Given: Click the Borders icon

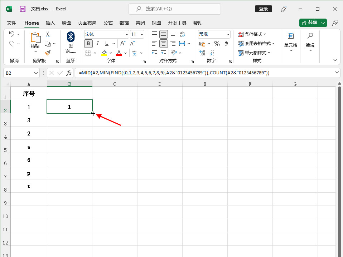Looking at the screenshot, I should (88, 53).
